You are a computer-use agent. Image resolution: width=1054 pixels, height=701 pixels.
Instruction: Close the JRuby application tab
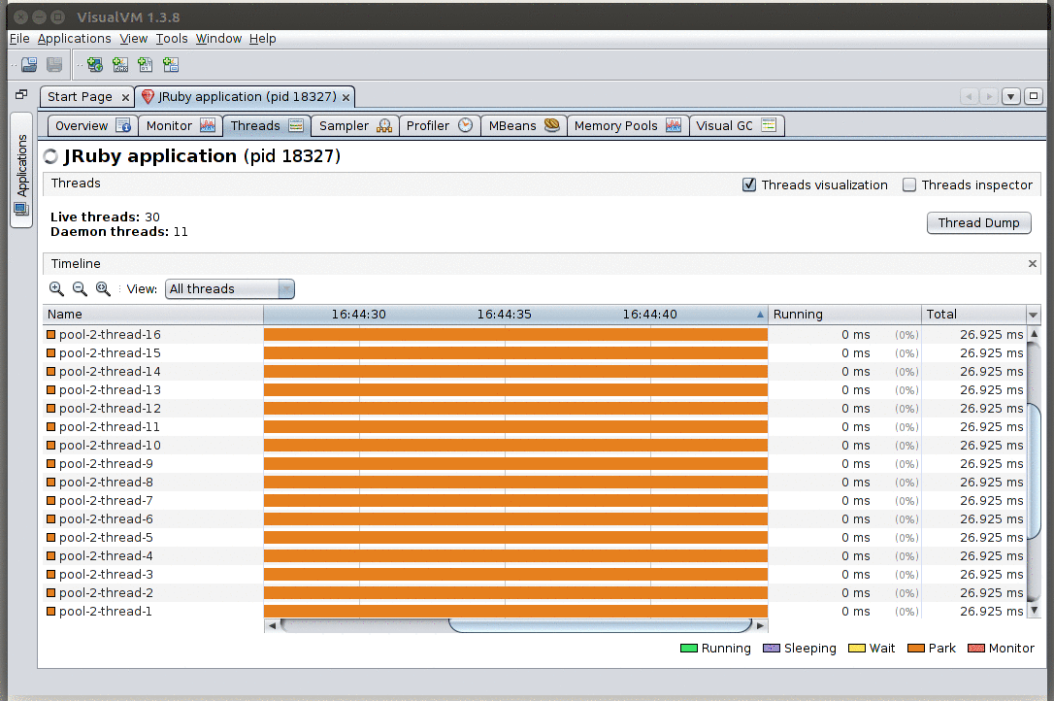click(x=346, y=97)
